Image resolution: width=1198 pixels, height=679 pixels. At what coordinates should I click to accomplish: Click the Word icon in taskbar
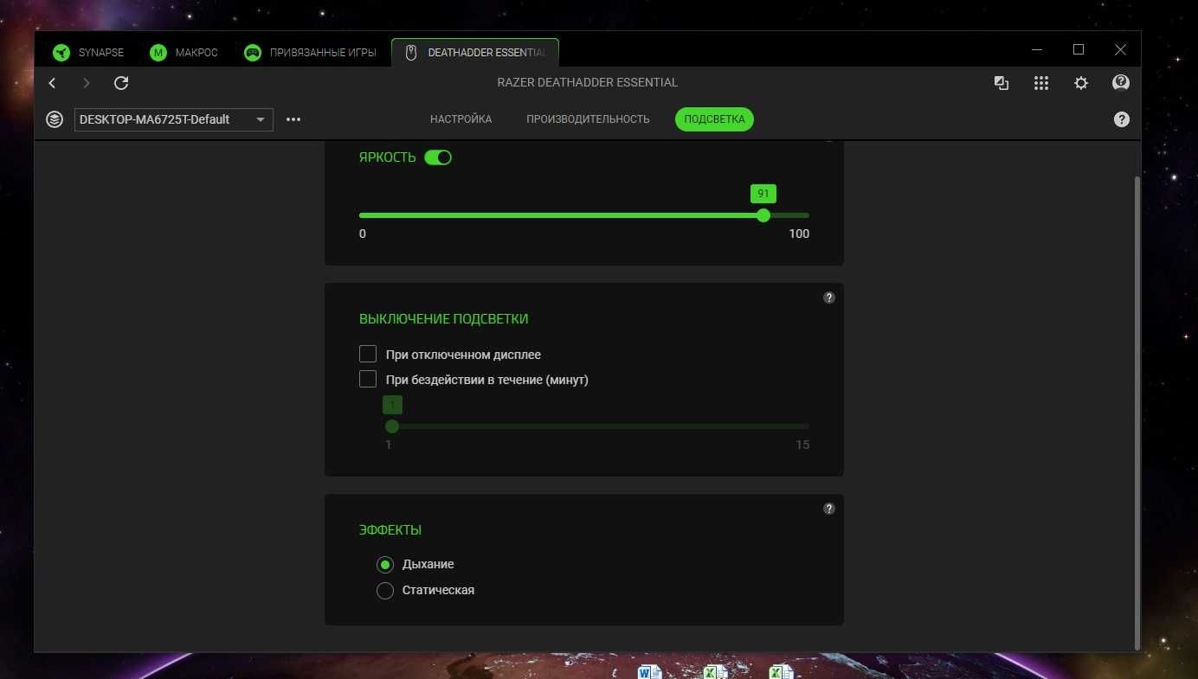pyautogui.click(x=649, y=672)
